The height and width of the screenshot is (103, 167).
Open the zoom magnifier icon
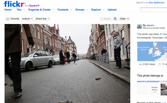tap(115, 19)
